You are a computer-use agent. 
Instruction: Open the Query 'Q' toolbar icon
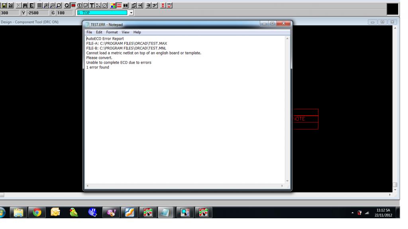point(67,6)
